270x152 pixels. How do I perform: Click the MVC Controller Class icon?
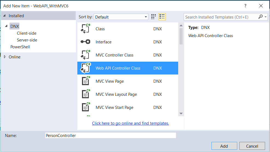tap(86, 55)
